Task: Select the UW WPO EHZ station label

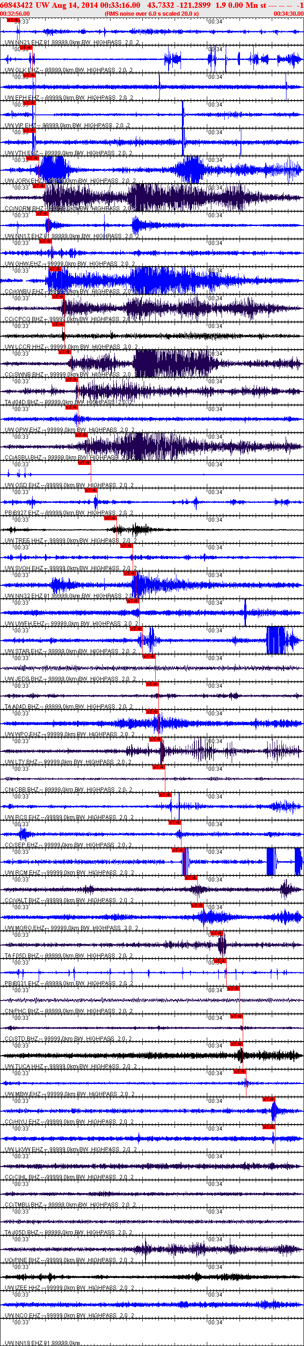Action: [70, 735]
